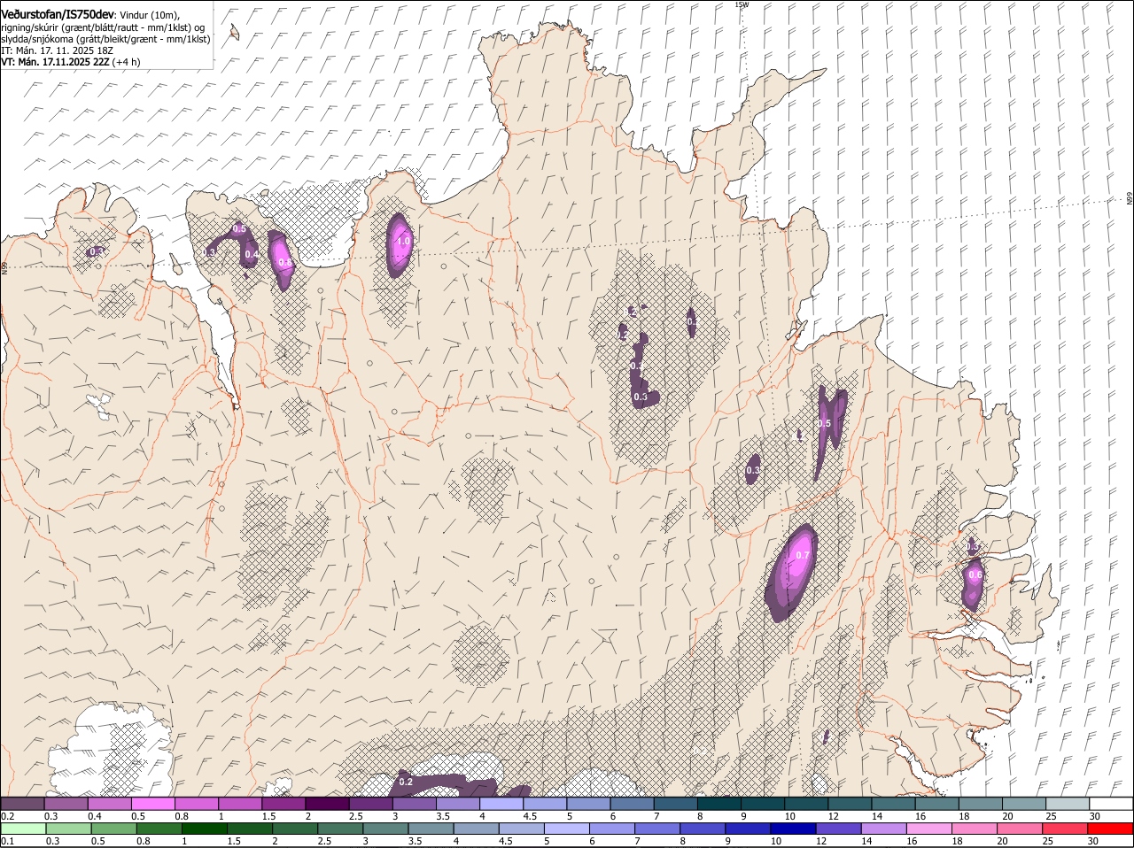Click the "Vindur (10m)" text in the header
Screen dimensions: 1134x848
[x=150, y=15]
